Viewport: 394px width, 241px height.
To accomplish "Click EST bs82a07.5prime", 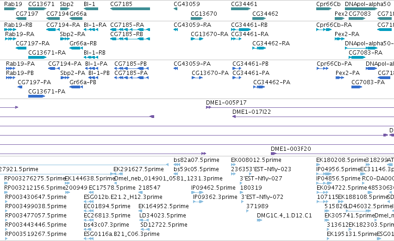I will pos(177,165).
